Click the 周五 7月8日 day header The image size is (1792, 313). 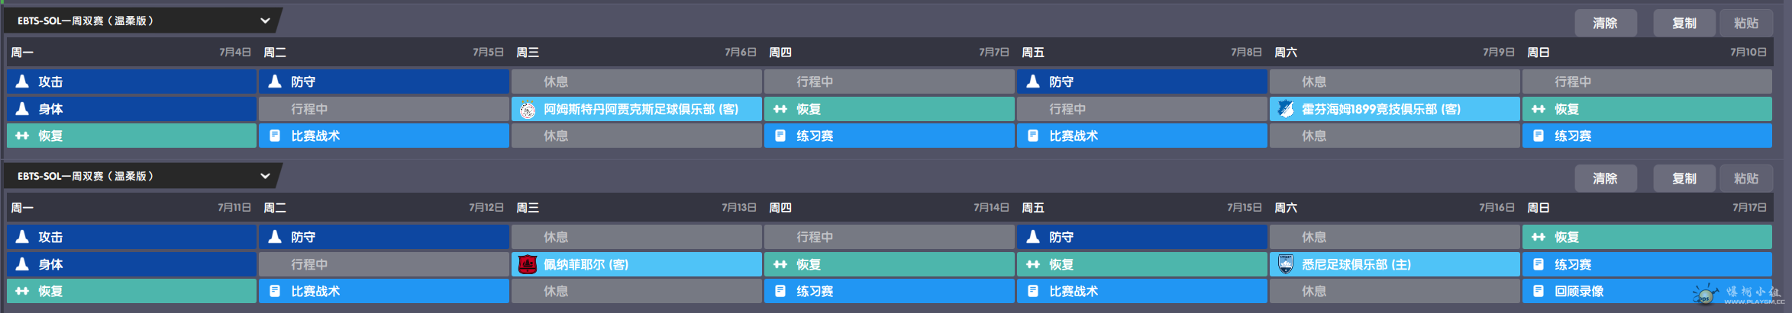tap(1141, 53)
